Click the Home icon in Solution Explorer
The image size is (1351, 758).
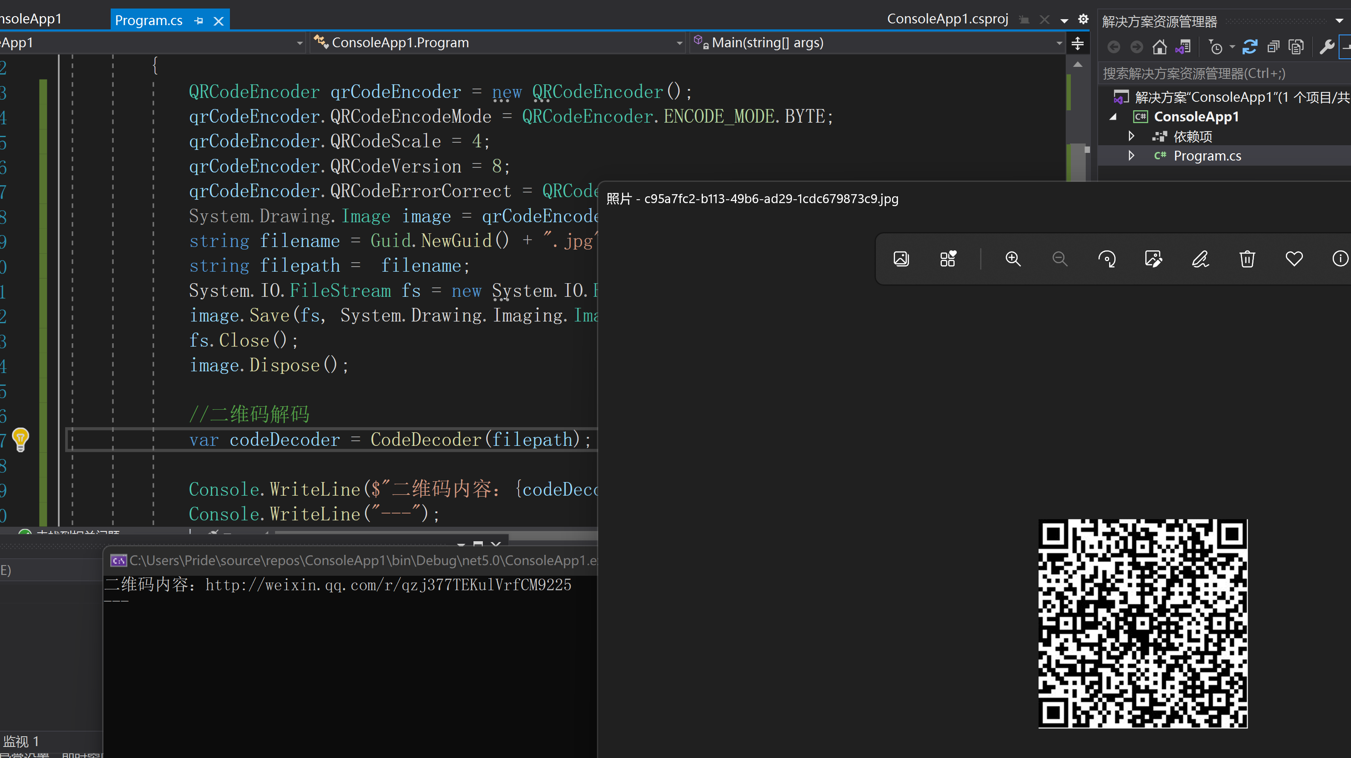pyautogui.click(x=1159, y=48)
